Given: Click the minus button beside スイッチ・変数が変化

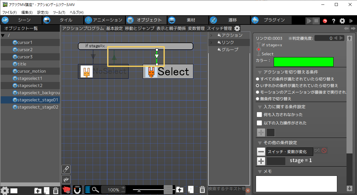Looking at the screenshot, I should coord(261,152).
